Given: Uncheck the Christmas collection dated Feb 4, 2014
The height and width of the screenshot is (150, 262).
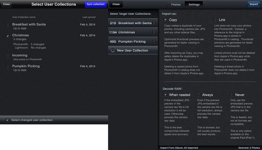Looking at the screenshot, I should [x=8, y=36].
